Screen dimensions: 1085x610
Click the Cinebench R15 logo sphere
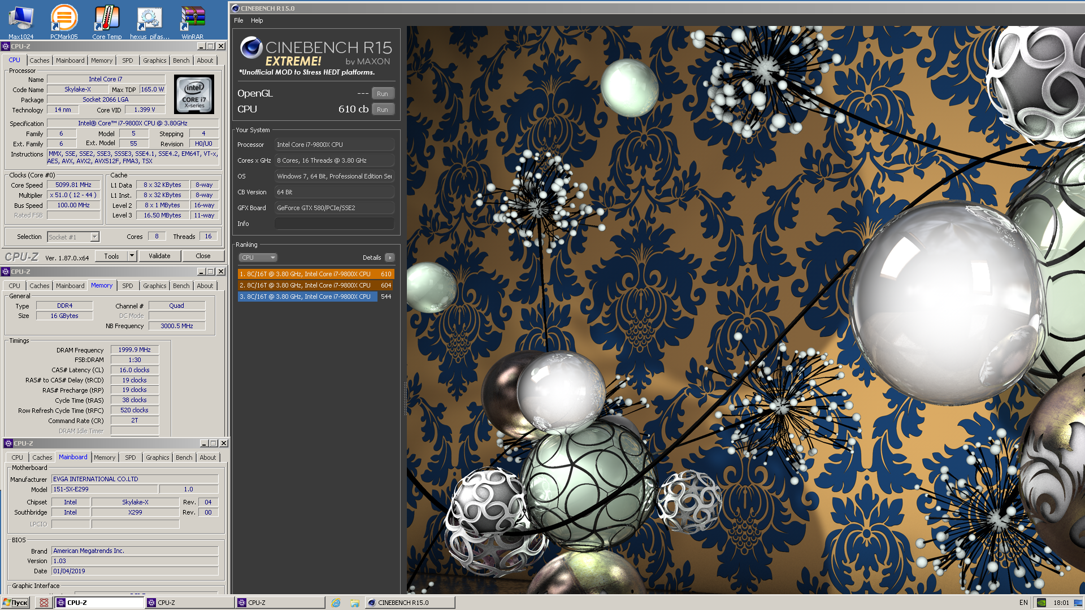pyautogui.click(x=251, y=48)
